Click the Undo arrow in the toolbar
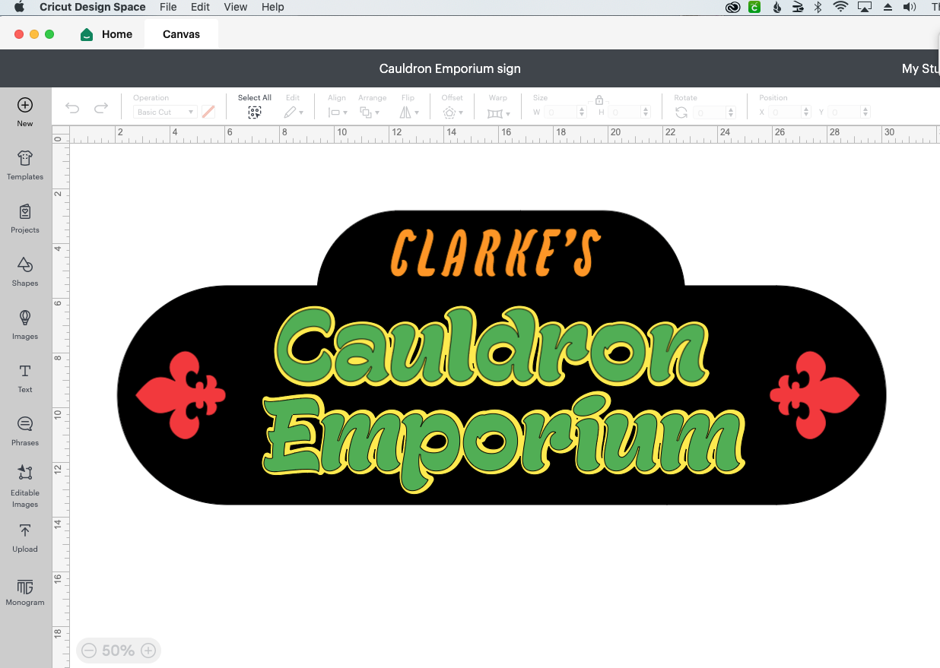 point(72,109)
